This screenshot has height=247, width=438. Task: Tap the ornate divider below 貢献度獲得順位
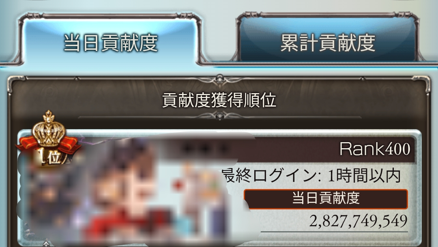click(219, 116)
